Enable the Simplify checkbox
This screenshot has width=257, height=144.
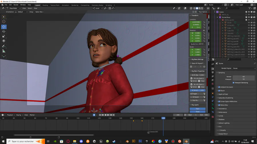point(219,130)
